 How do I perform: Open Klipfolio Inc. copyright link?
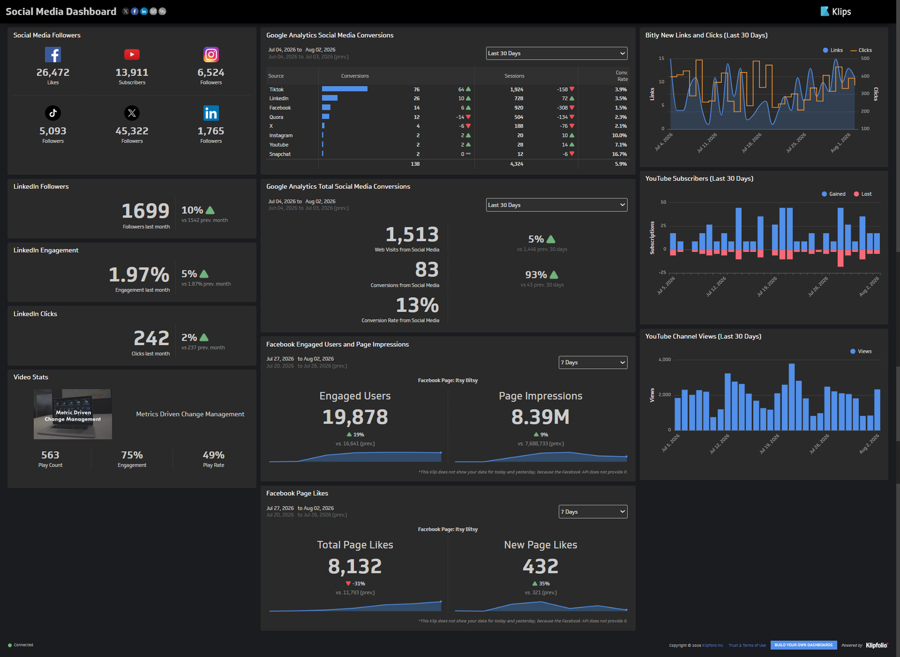pyautogui.click(x=713, y=645)
